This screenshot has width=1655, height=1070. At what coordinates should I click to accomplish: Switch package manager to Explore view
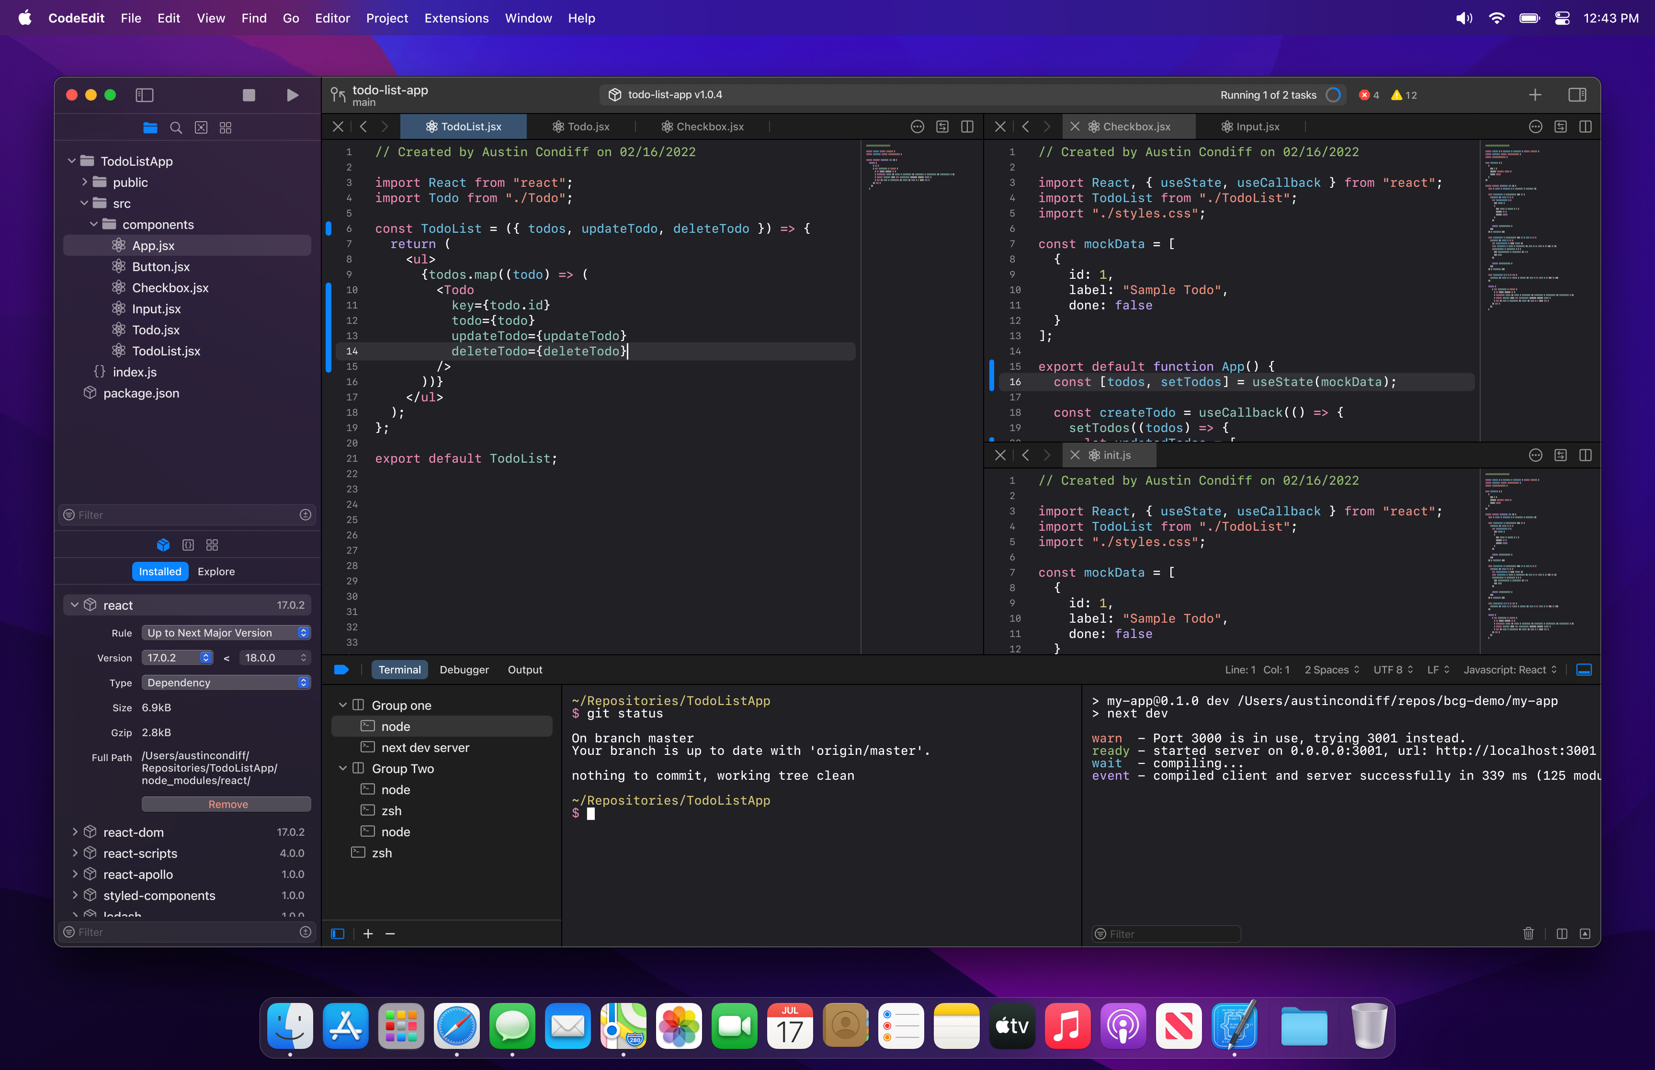tap(216, 571)
